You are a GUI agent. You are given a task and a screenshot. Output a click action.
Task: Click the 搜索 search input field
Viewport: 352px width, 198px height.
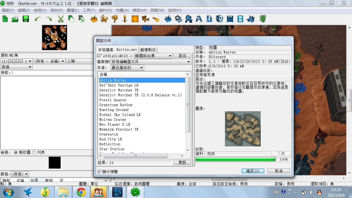coord(53,73)
